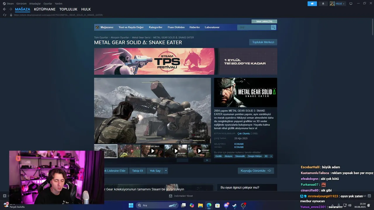Image resolution: width=374 pixels, height=210 pixels.
Task: Switch to TOPLULUK tab
Action: click(x=68, y=9)
